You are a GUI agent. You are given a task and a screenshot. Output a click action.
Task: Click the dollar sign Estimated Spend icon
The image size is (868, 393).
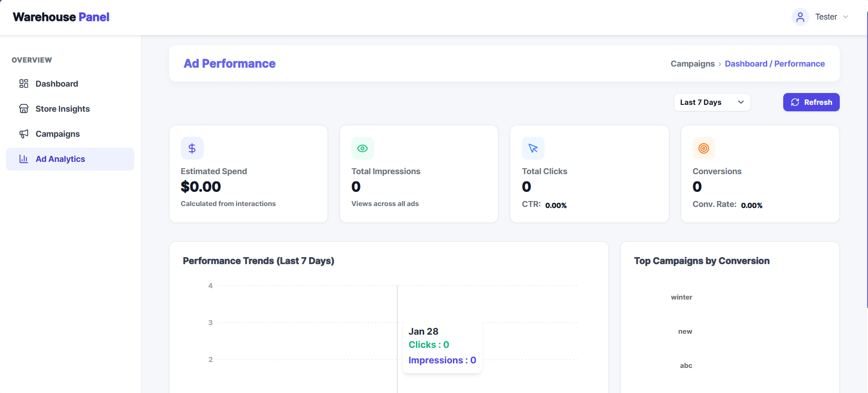point(192,148)
